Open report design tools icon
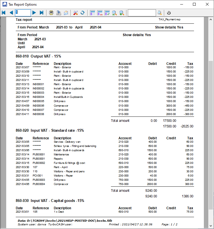214x229 pixels. tap(75, 13)
